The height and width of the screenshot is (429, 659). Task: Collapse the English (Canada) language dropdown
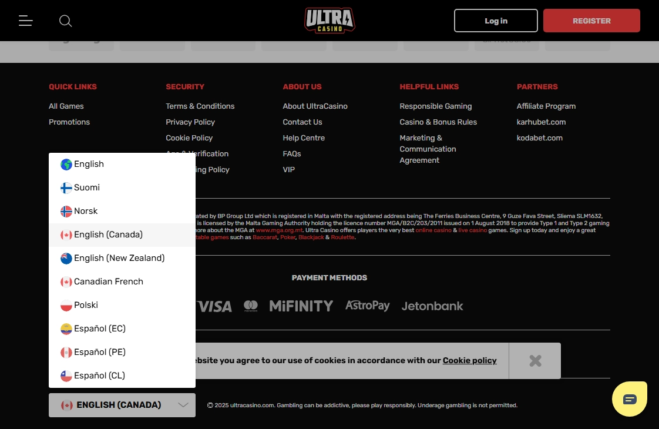tap(122, 405)
